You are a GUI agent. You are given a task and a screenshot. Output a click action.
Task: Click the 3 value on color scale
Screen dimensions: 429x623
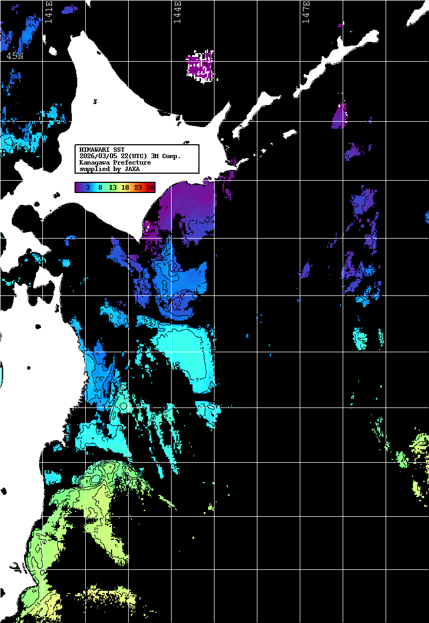click(87, 188)
